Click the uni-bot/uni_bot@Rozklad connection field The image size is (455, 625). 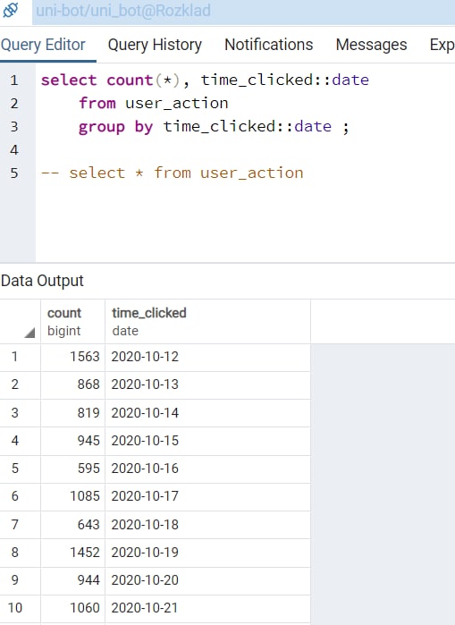click(x=243, y=11)
